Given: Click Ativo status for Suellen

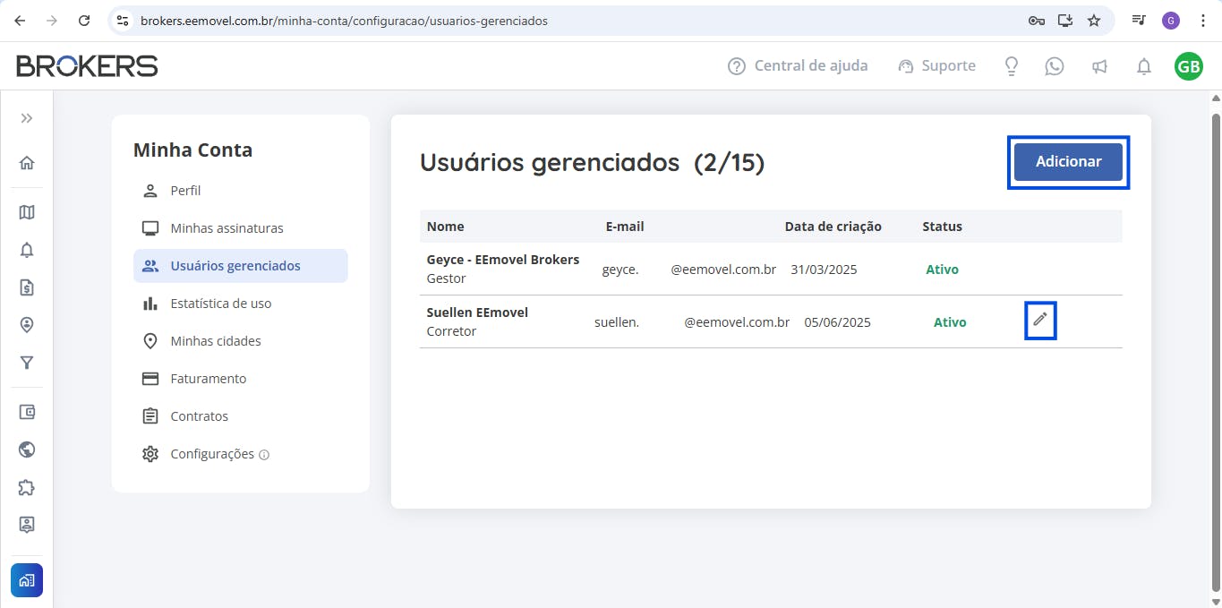Looking at the screenshot, I should 950,322.
